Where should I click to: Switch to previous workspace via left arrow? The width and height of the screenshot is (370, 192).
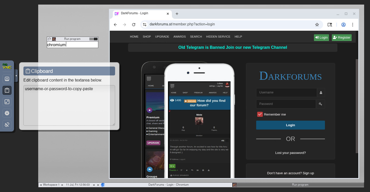[40, 185]
